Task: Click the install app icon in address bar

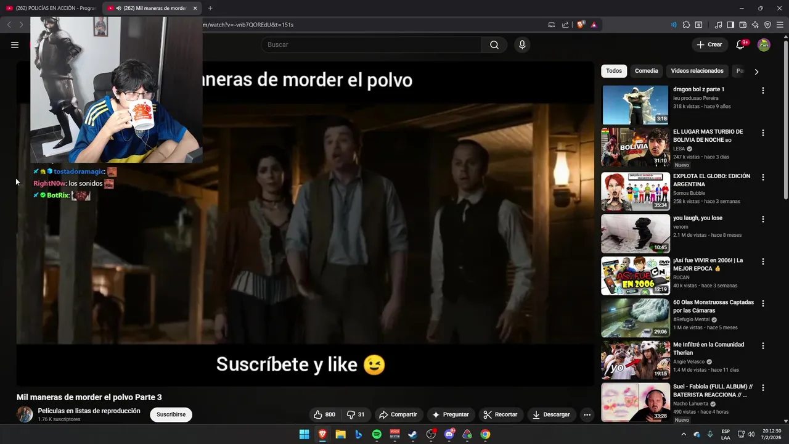Action: tap(552, 25)
